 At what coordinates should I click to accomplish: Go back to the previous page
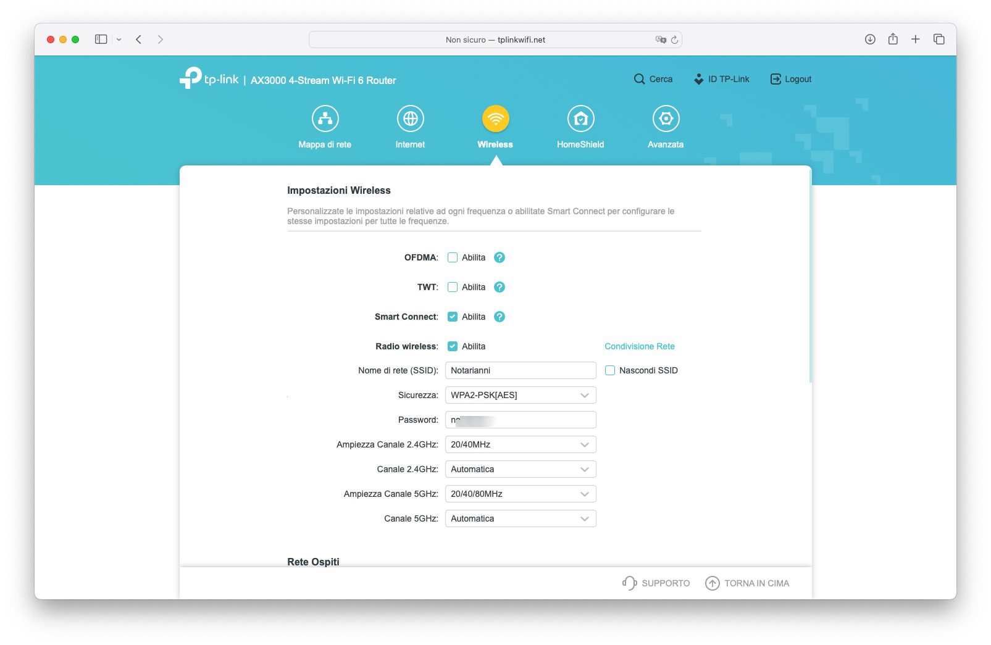(x=139, y=40)
